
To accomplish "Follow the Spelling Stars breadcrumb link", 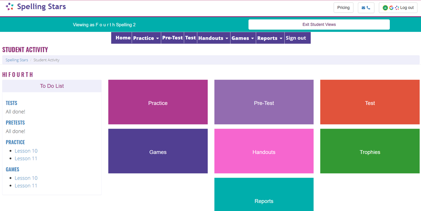I will [x=17, y=60].
